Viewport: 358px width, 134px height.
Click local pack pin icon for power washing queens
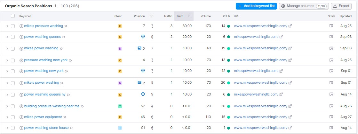(x=143, y=37)
